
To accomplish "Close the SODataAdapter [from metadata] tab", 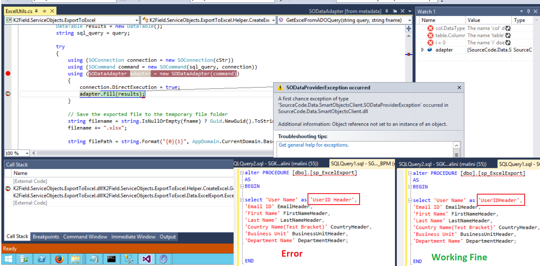I will [x=403, y=11].
